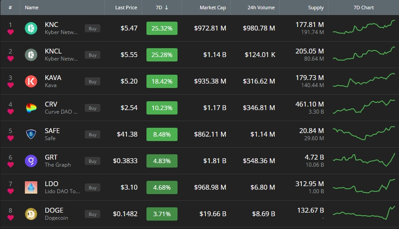Viewport: 399px width, 229px height.
Task: Click the 10.23% change badge for CRV
Action: click(162, 108)
